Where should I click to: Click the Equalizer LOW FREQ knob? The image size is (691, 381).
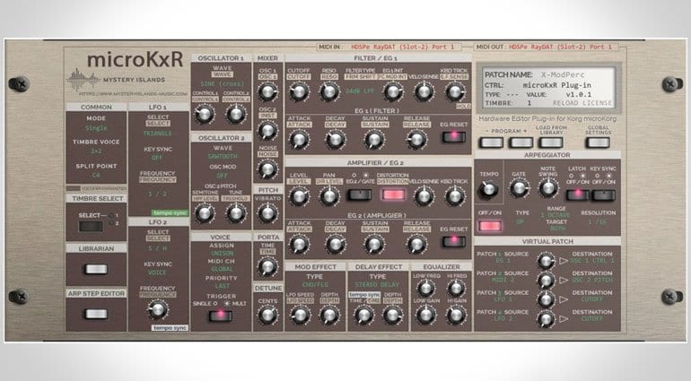pos(425,289)
